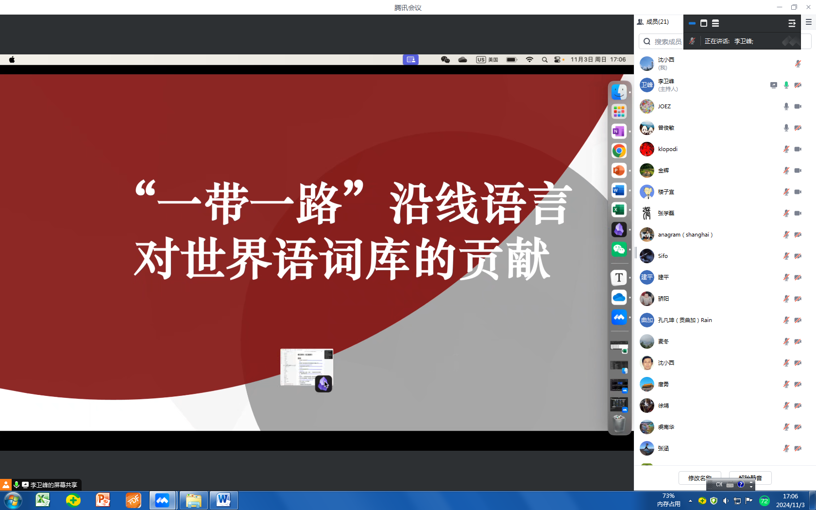Open Excel from Windows taskbar

pyautogui.click(x=43, y=500)
